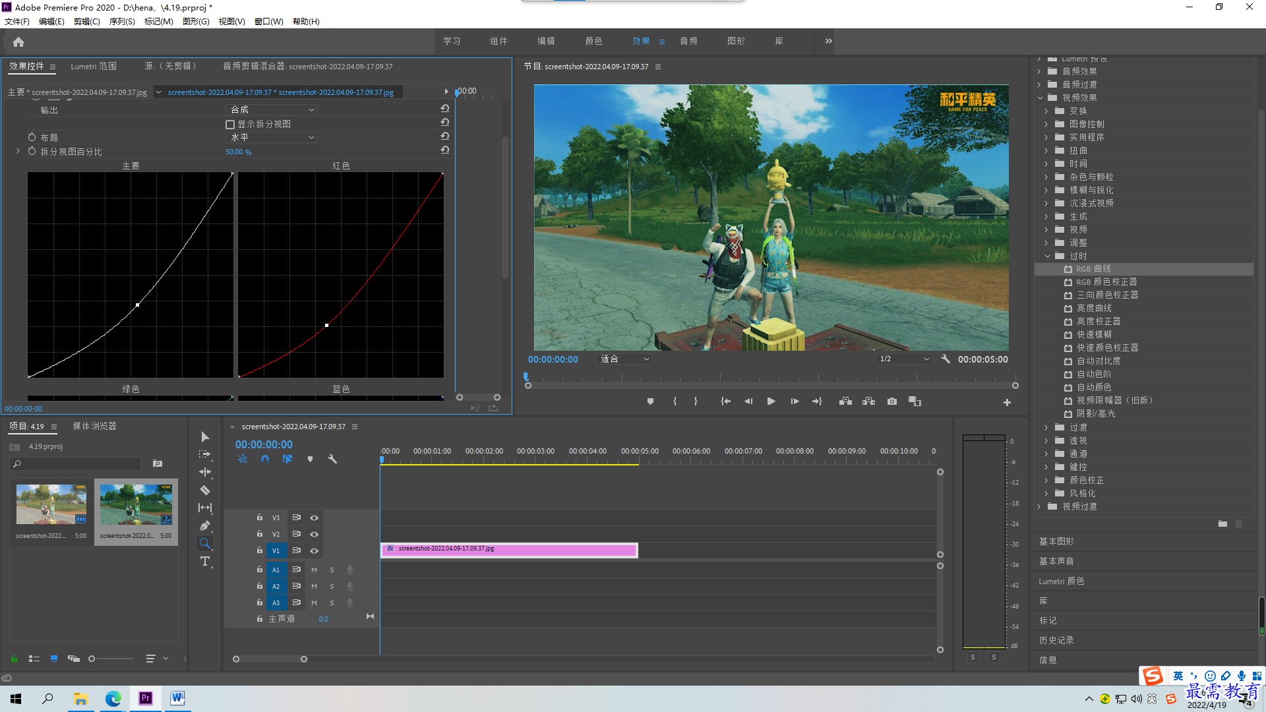Screen dimensions: 1266x712
Task: Select the Zoom magnifier tool
Action: coord(205,543)
